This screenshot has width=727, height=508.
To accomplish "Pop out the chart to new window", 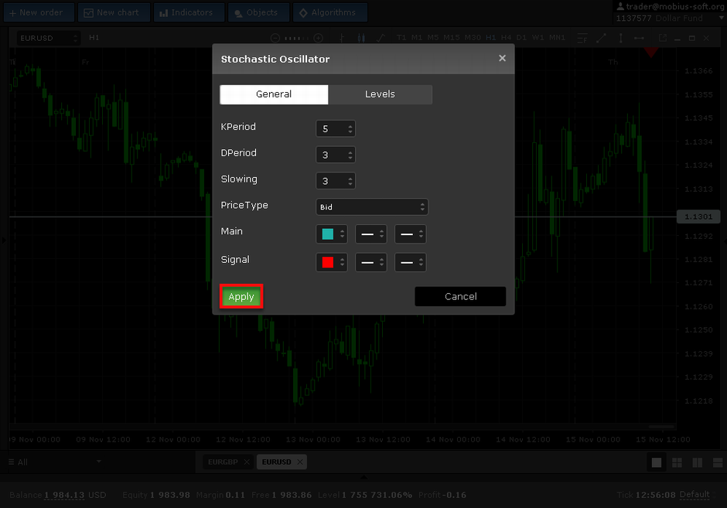I will tap(663, 38).
